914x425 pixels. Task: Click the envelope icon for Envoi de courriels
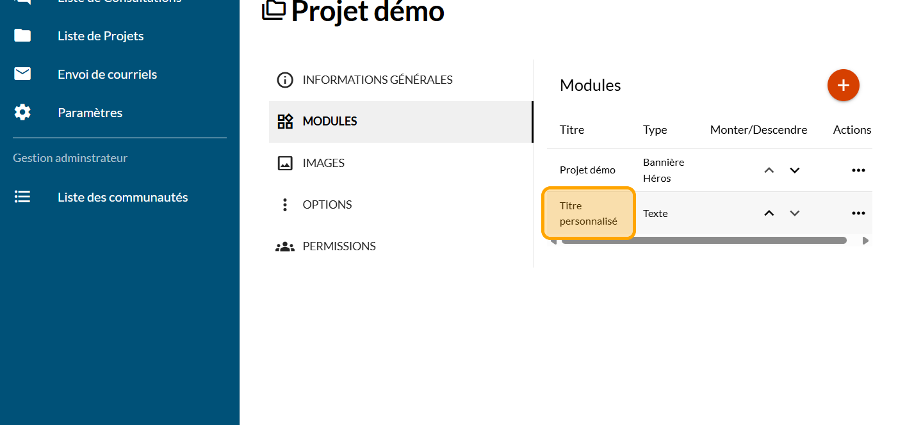click(22, 74)
